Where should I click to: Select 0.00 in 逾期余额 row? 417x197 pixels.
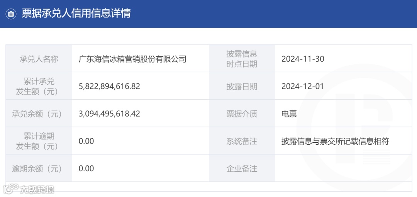tap(86, 169)
